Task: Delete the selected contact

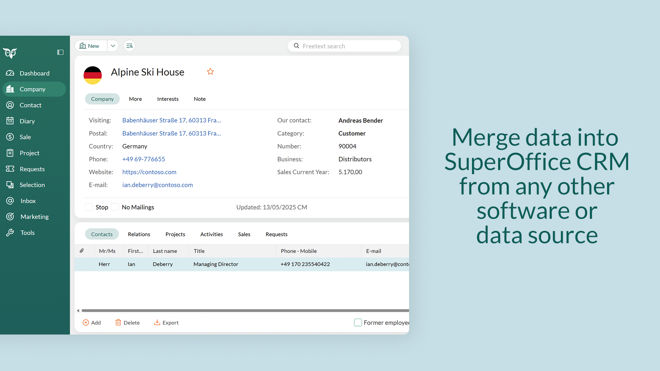Action: pyautogui.click(x=128, y=323)
